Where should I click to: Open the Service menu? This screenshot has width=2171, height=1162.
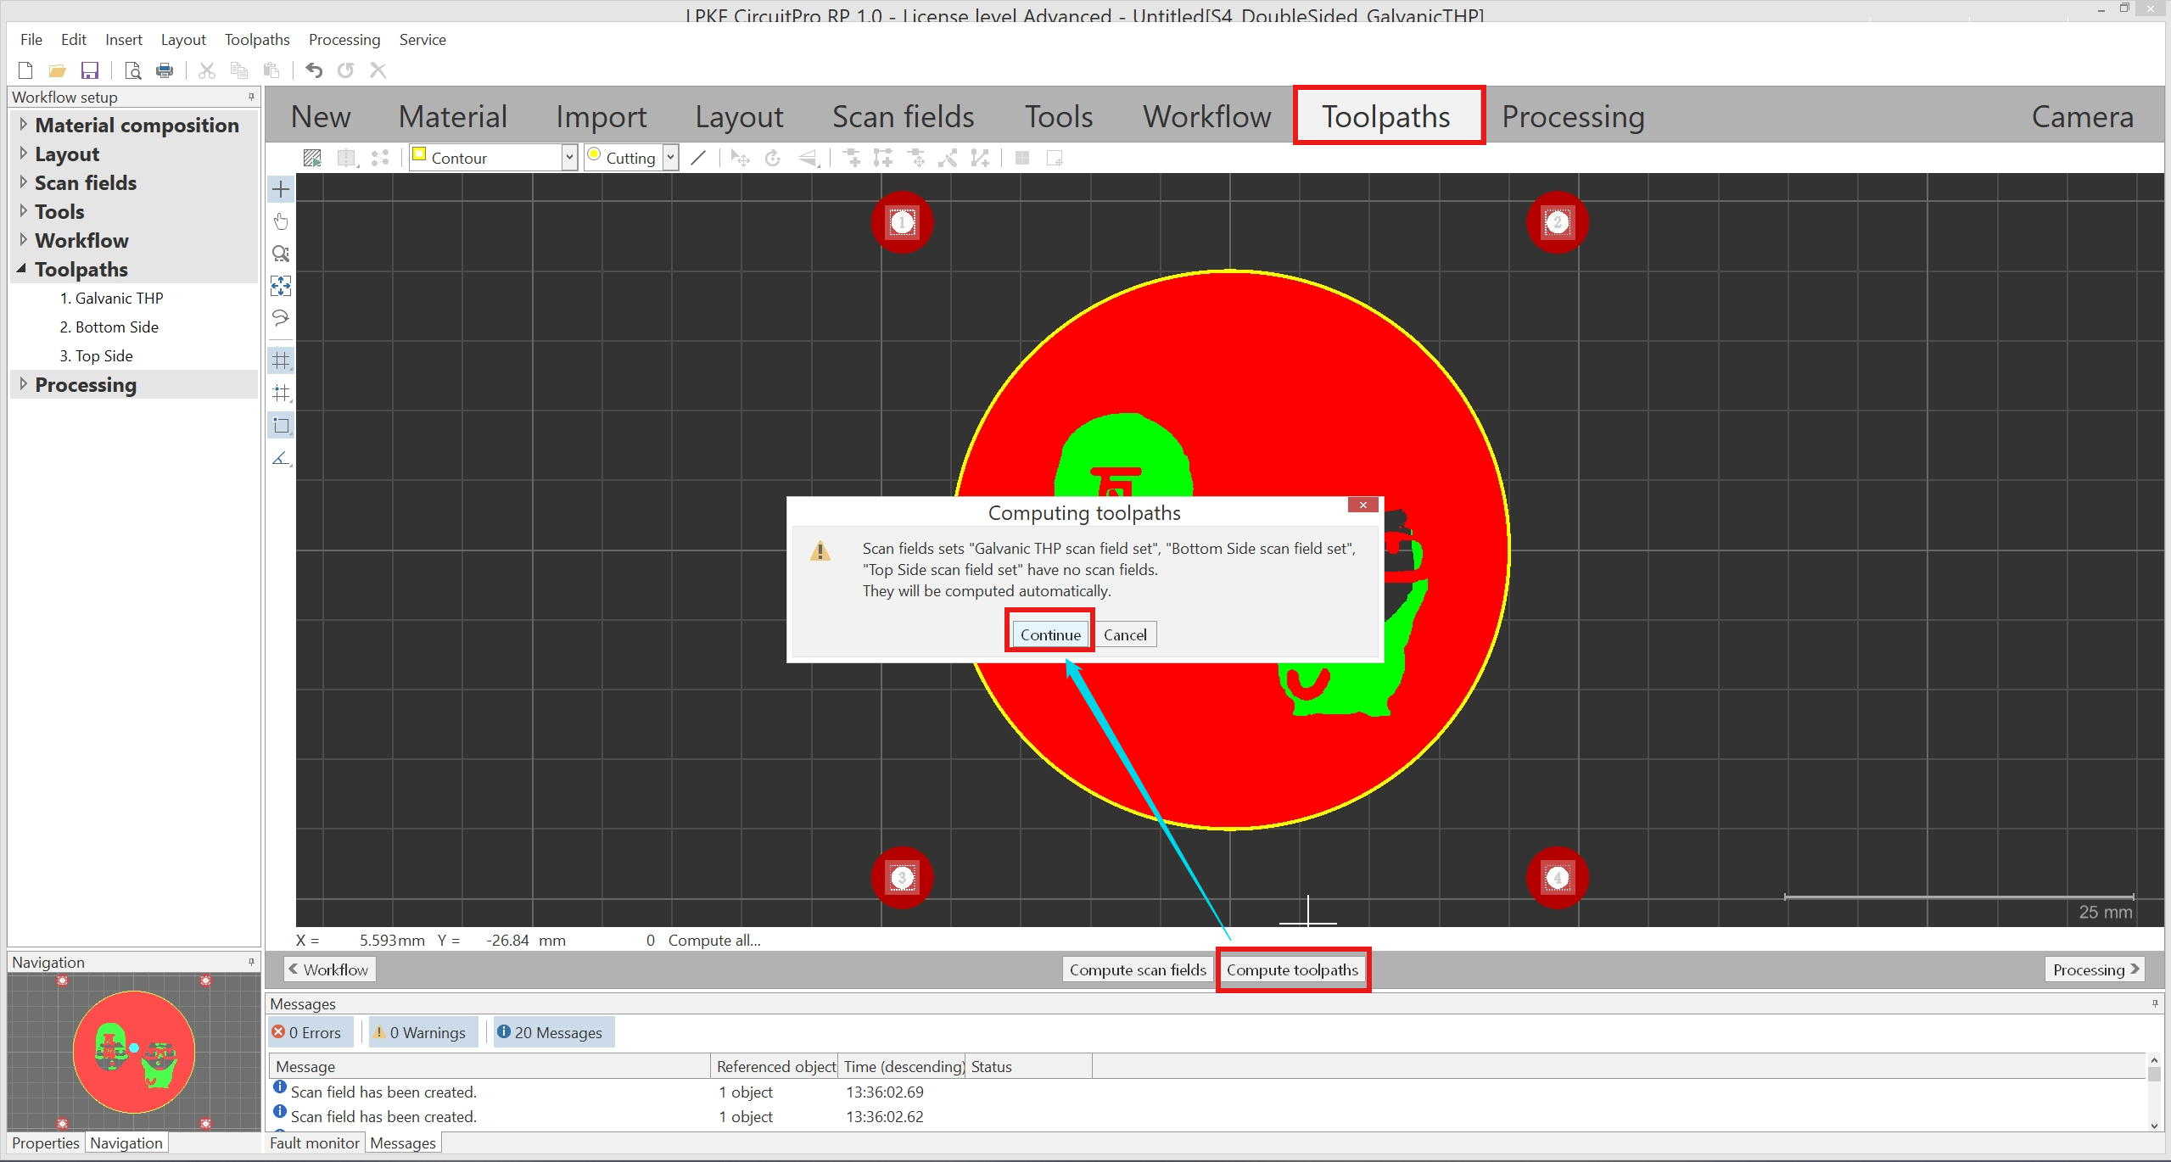422,39
